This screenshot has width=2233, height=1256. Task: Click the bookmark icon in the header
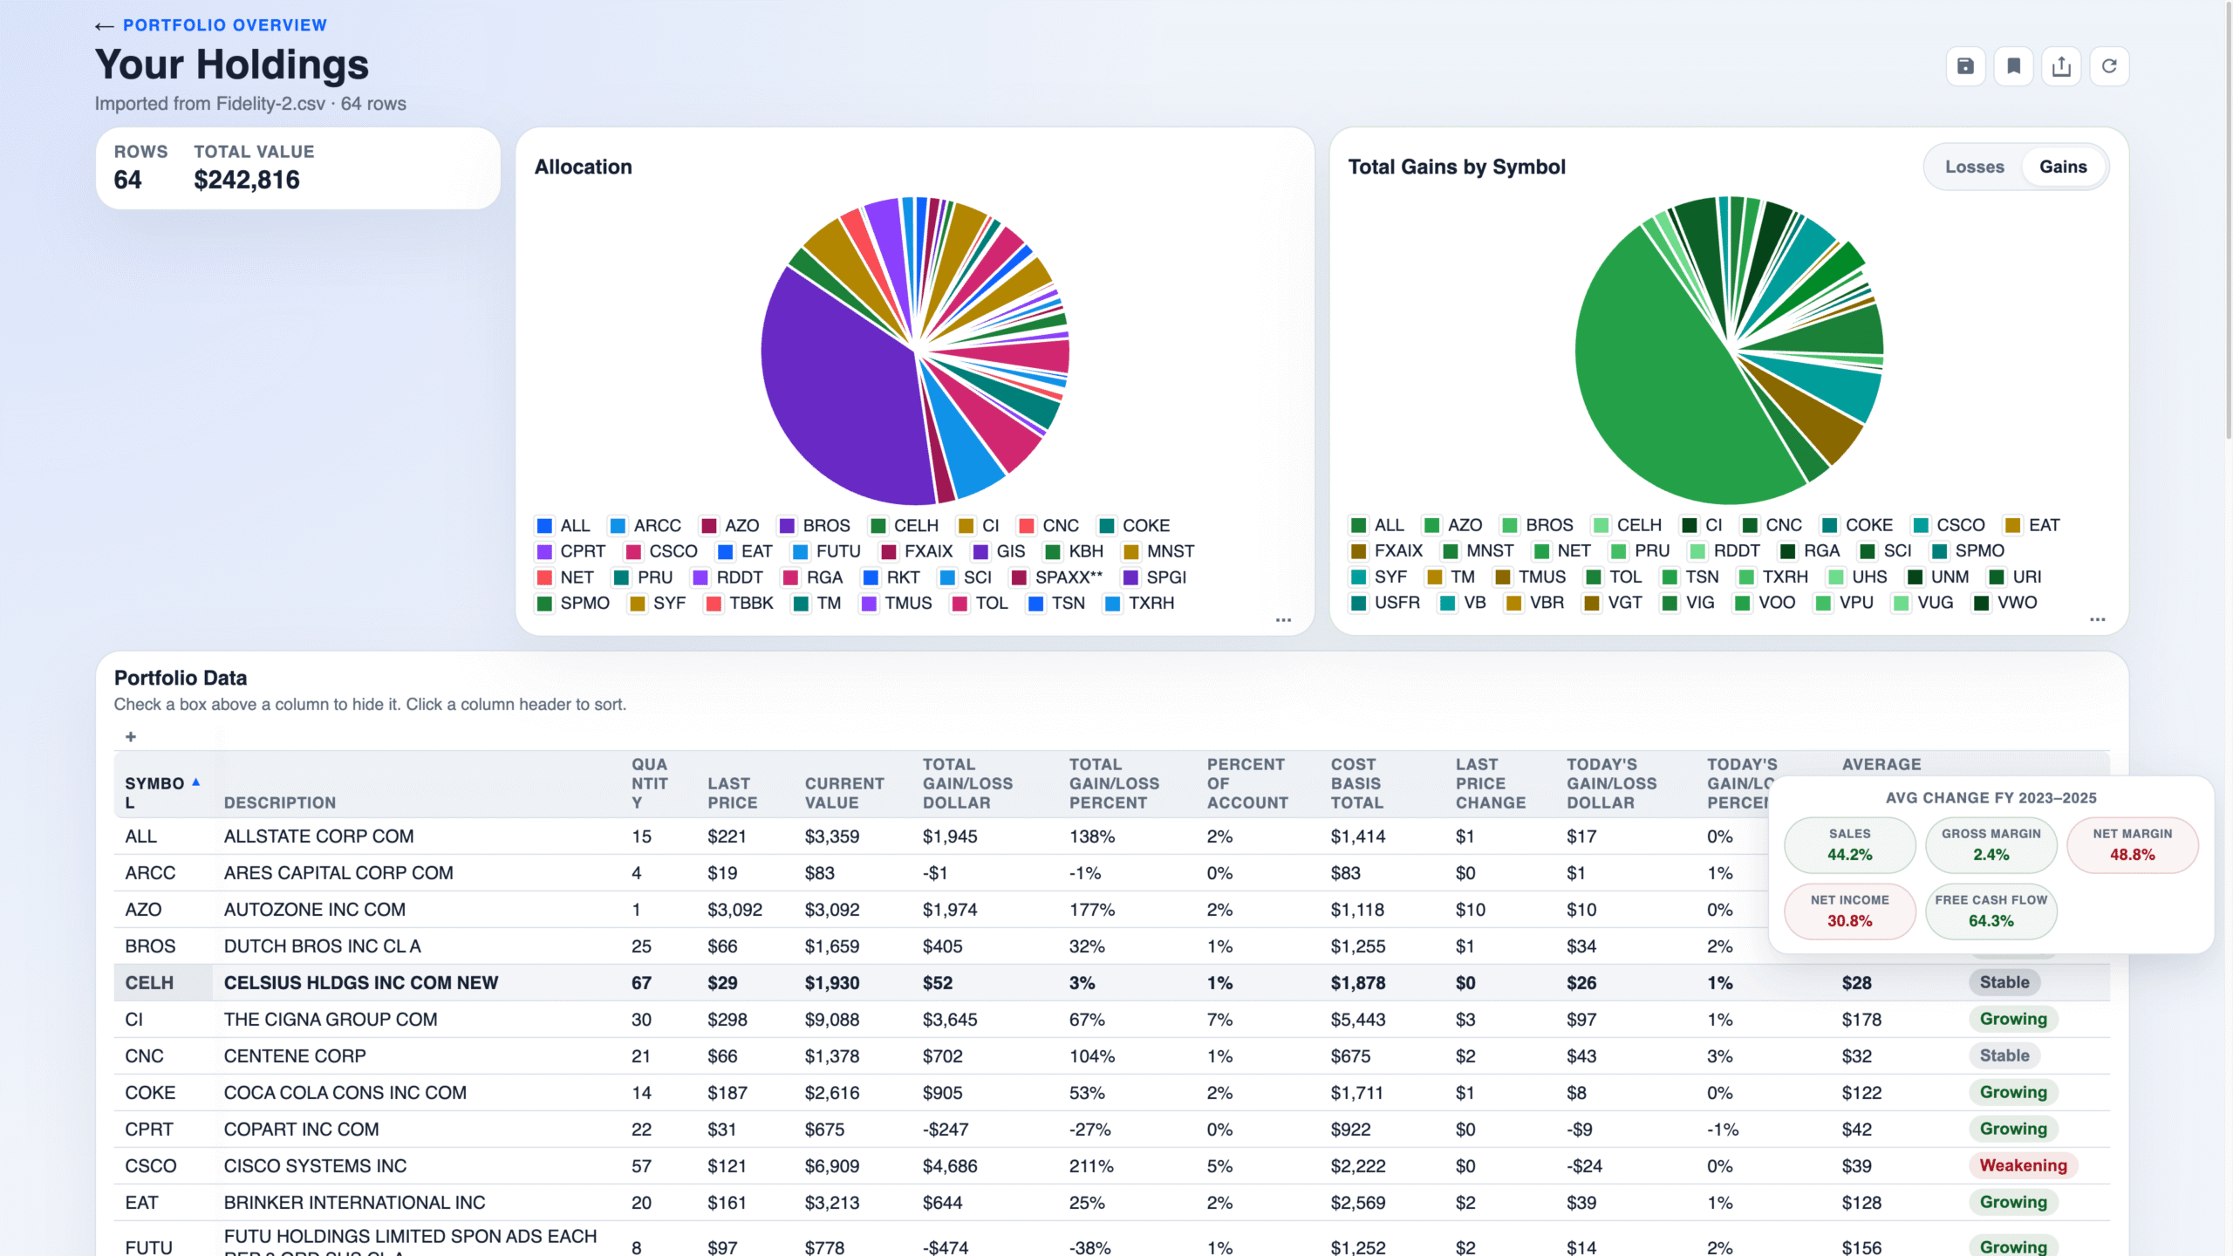click(x=2014, y=66)
